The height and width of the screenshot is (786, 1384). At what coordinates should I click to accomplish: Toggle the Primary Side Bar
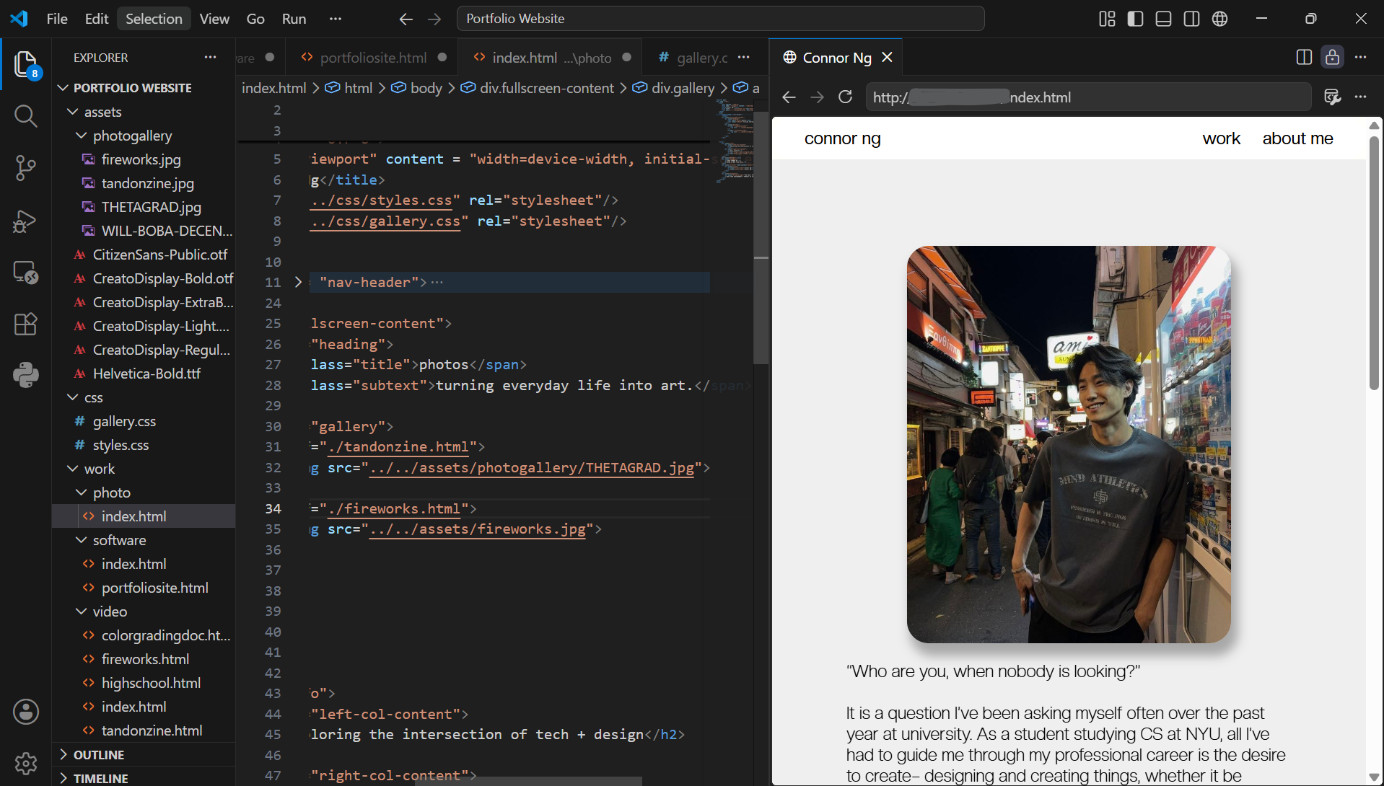click(x=1135, y=19)
